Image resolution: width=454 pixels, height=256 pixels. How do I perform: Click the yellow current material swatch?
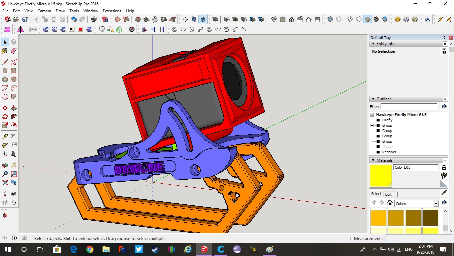pyautogui.click(x=381, y=176)
